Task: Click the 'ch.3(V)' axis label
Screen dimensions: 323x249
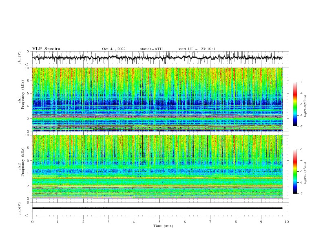Action: click(x=20, y=209)
